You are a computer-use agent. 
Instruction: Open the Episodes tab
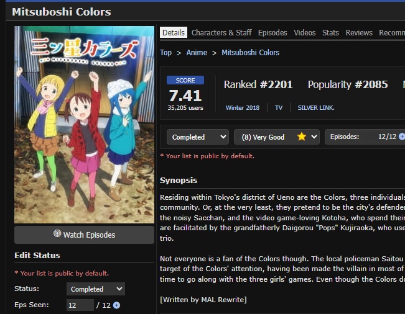tap(272, 33)
